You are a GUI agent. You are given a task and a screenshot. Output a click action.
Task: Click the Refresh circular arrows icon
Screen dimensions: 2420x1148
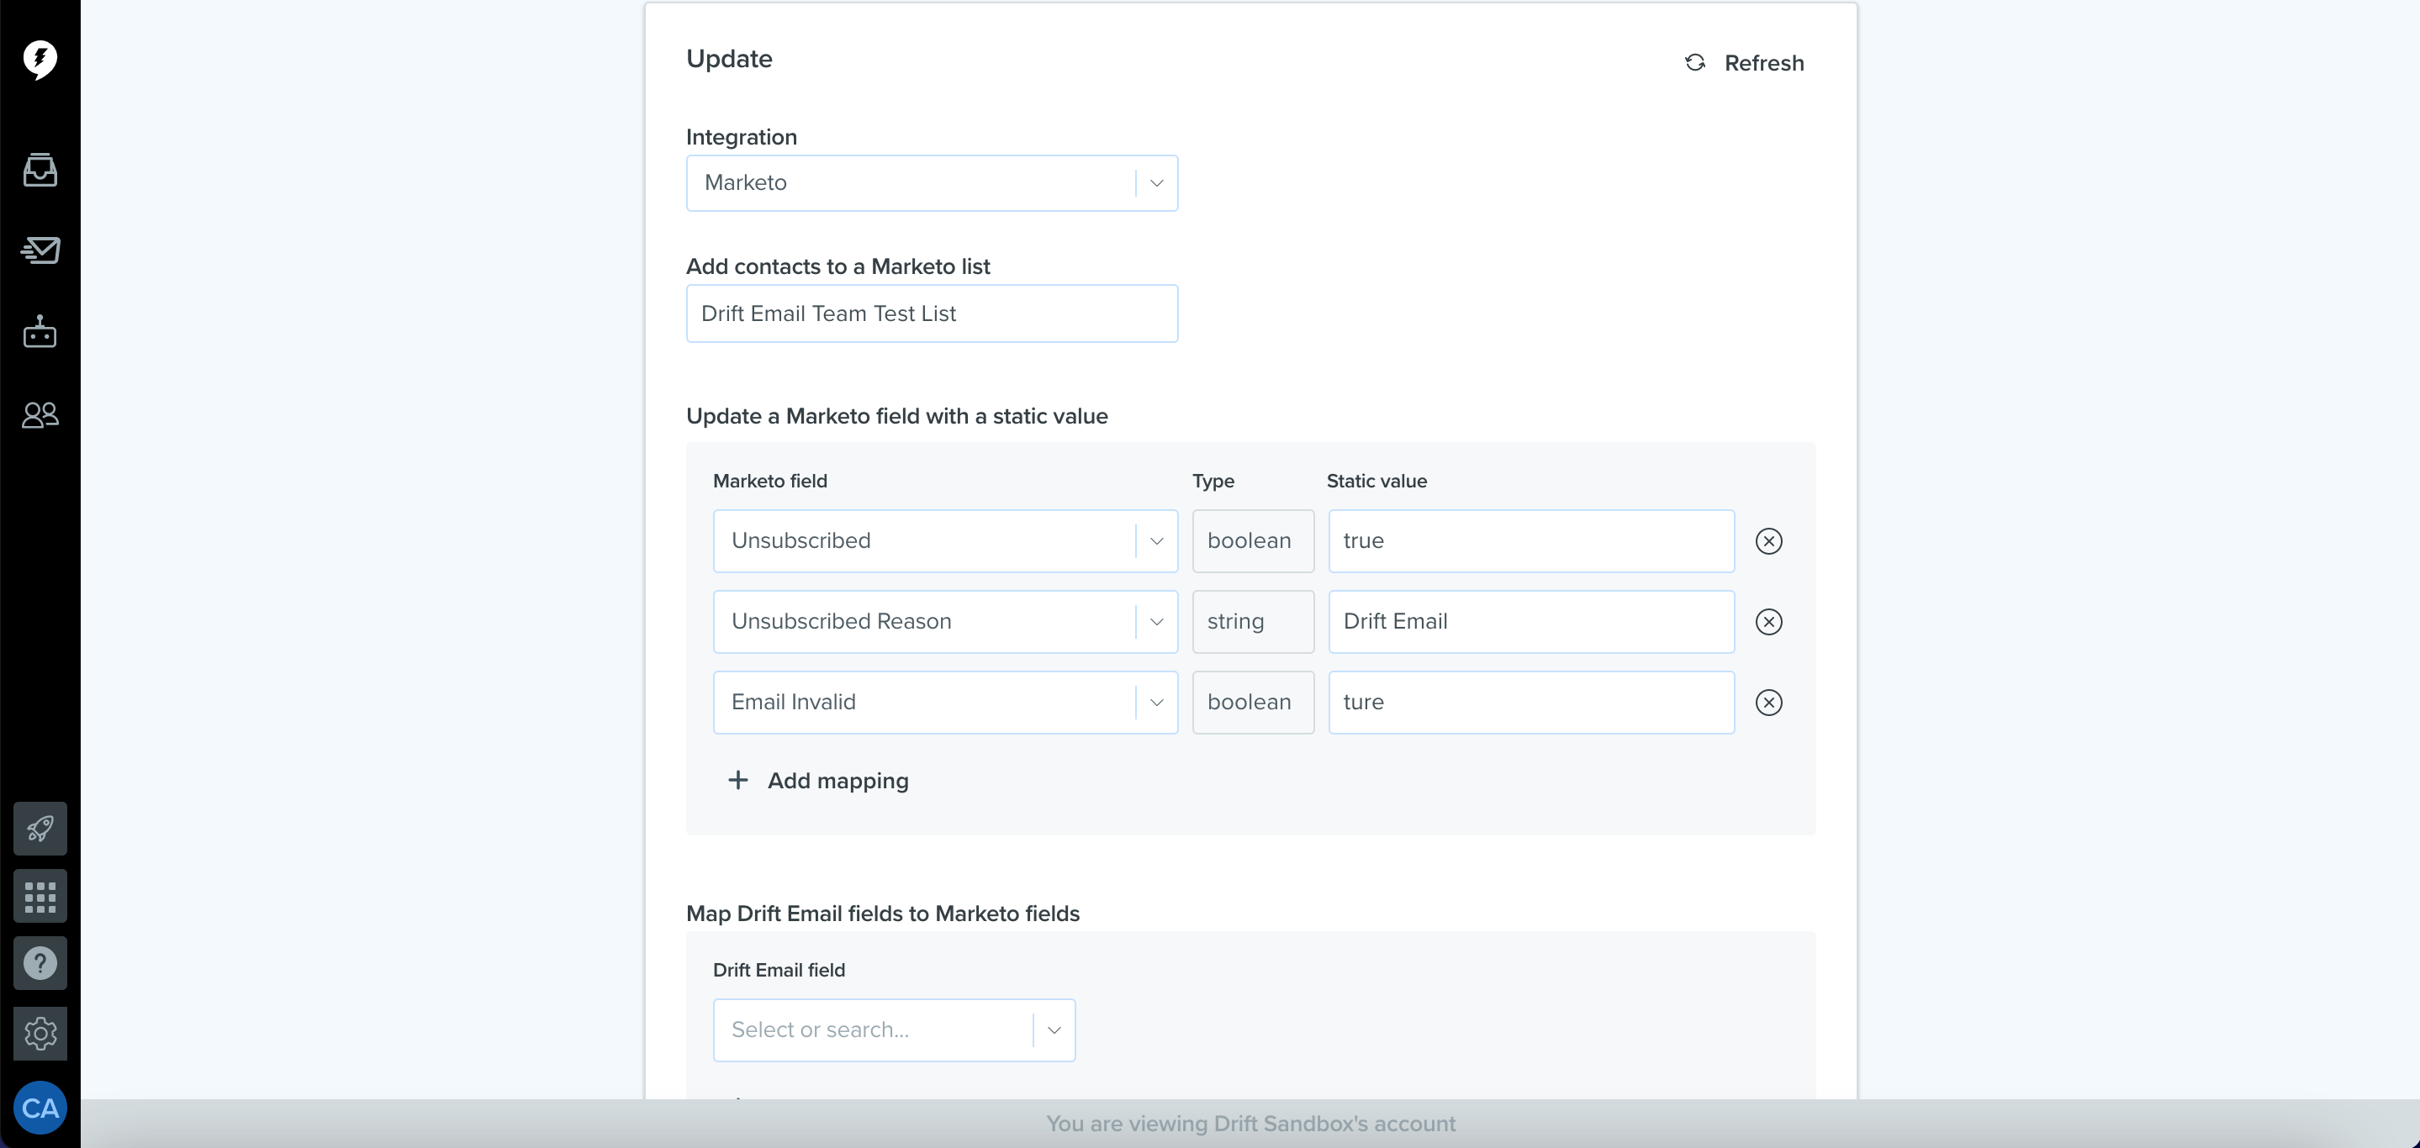pos(1694,63)
